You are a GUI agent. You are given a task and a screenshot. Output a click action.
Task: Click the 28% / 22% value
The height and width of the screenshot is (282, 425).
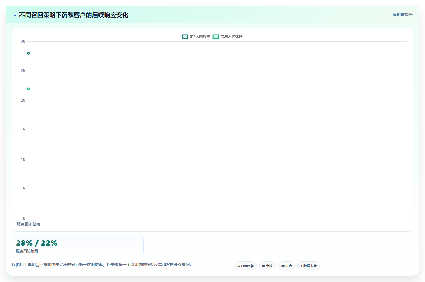click(x=37, y=243)
